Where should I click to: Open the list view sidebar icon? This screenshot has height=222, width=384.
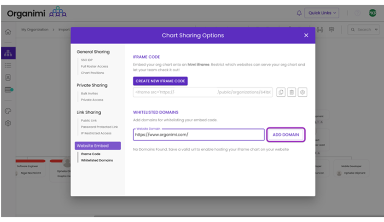[x=8, y=65]
